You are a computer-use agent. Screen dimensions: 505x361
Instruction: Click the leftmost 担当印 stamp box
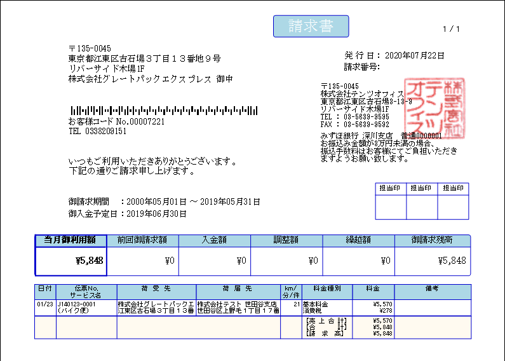tap(390, 188)
